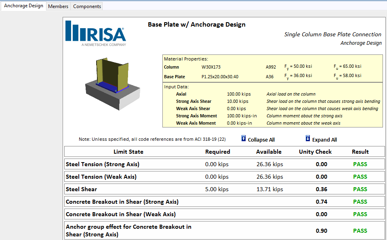Click the Collapse All blue arrow icon
The height and width of the screenshot is (240, 387).
click(x=243, y=139)
